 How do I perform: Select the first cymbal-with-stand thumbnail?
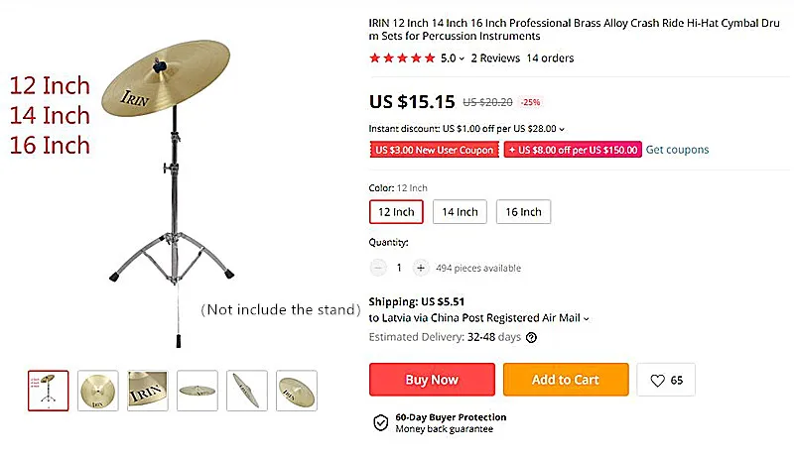pos(49,391)
